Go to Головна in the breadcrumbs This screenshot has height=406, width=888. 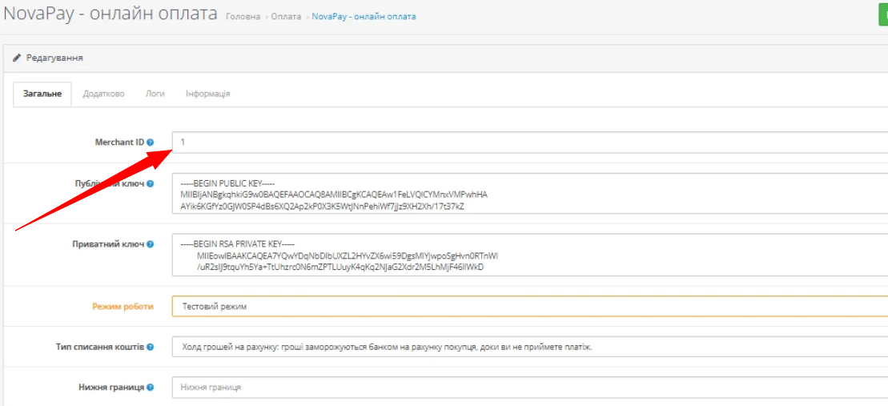click(x=243, y=17)
